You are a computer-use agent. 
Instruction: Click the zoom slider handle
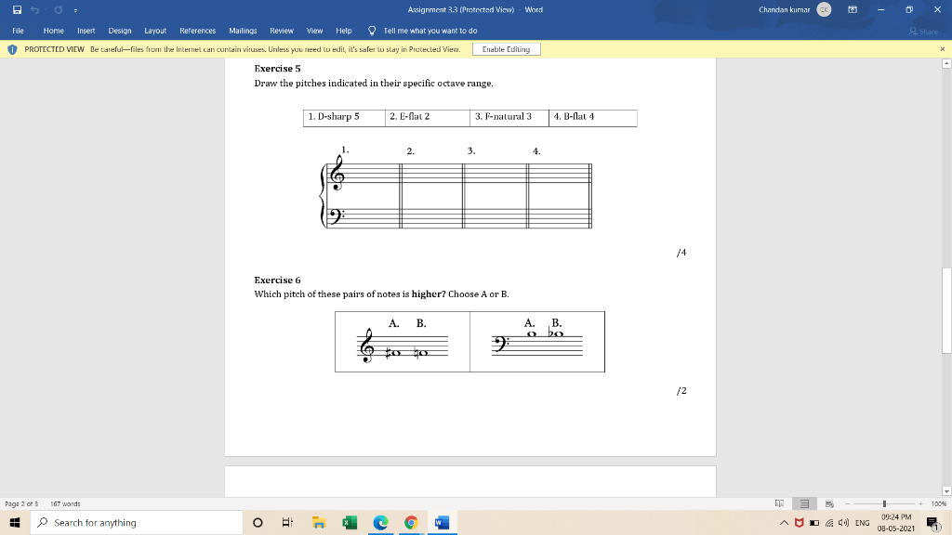point(884,503)
